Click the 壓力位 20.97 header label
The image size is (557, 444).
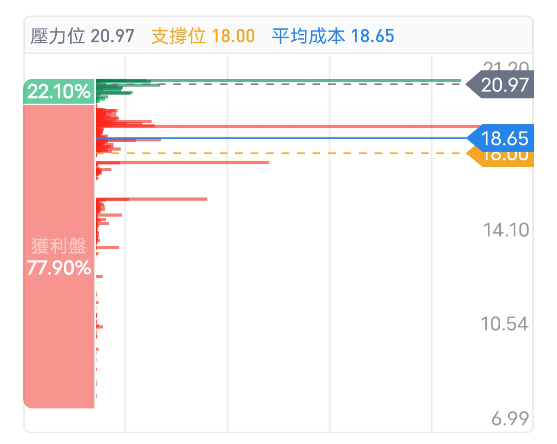[x=83, y=36]
